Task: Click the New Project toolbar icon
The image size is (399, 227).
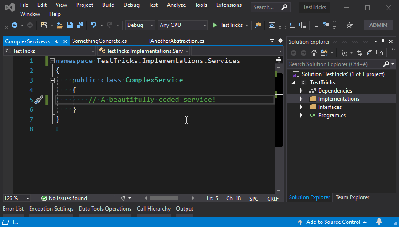Action: tap(44, 25)
